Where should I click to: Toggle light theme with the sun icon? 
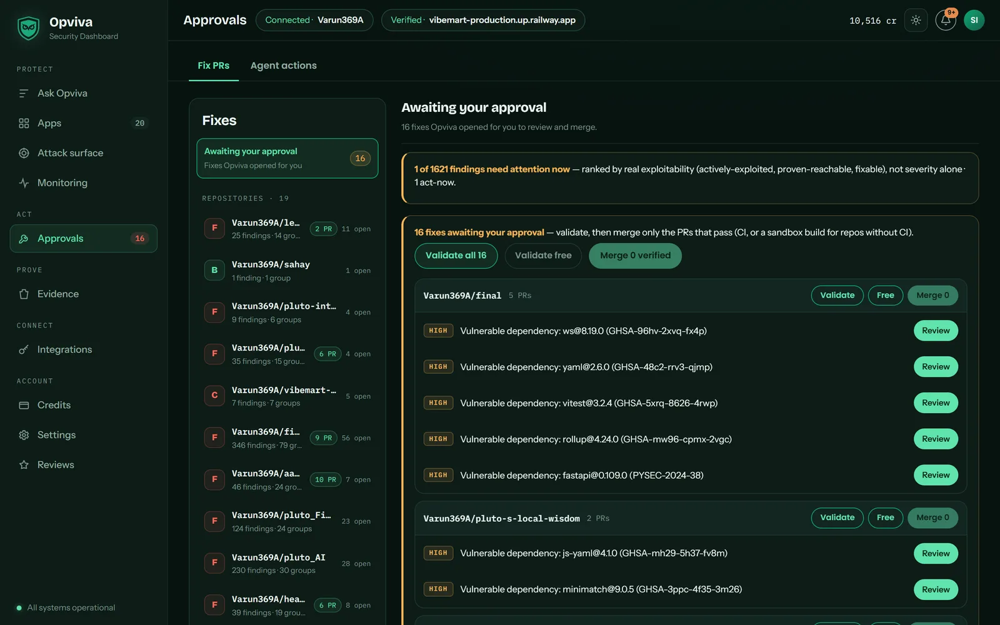point(916,20)
